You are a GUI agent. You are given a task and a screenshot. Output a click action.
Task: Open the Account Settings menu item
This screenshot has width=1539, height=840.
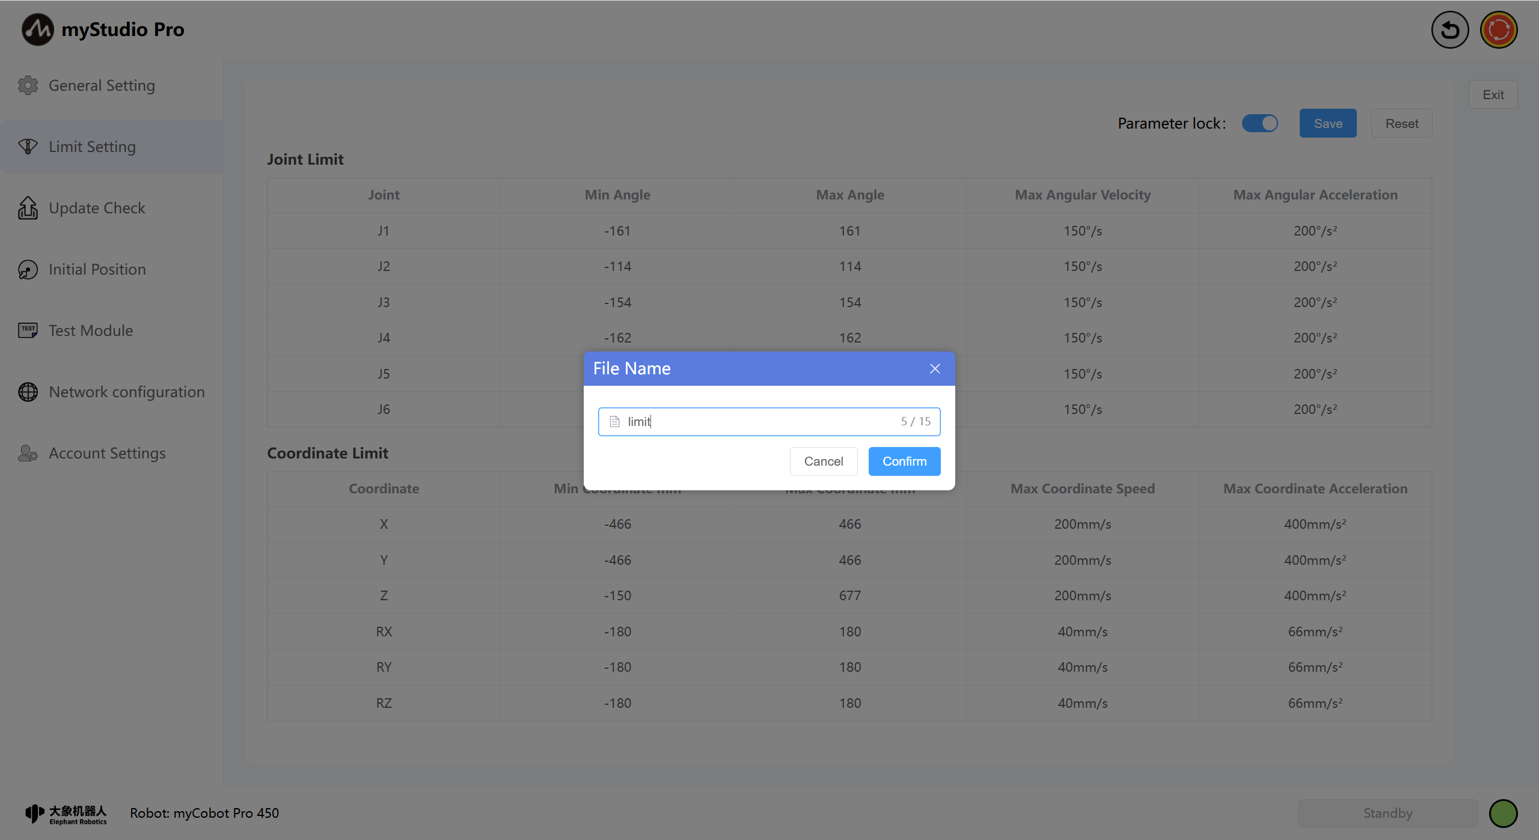click(107, 453)
